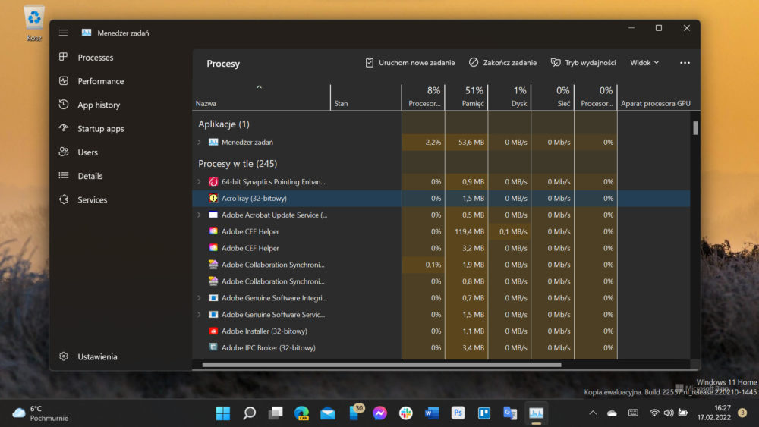Click the Processes sidebar icon
This screenshot has height=427, width=759.
coord(64,57)
